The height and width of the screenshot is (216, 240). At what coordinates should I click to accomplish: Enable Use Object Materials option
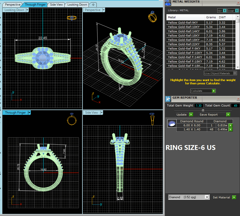point(235,73)
